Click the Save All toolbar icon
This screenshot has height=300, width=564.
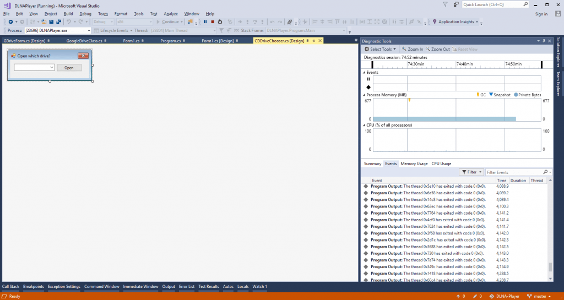tap(58, 22)
